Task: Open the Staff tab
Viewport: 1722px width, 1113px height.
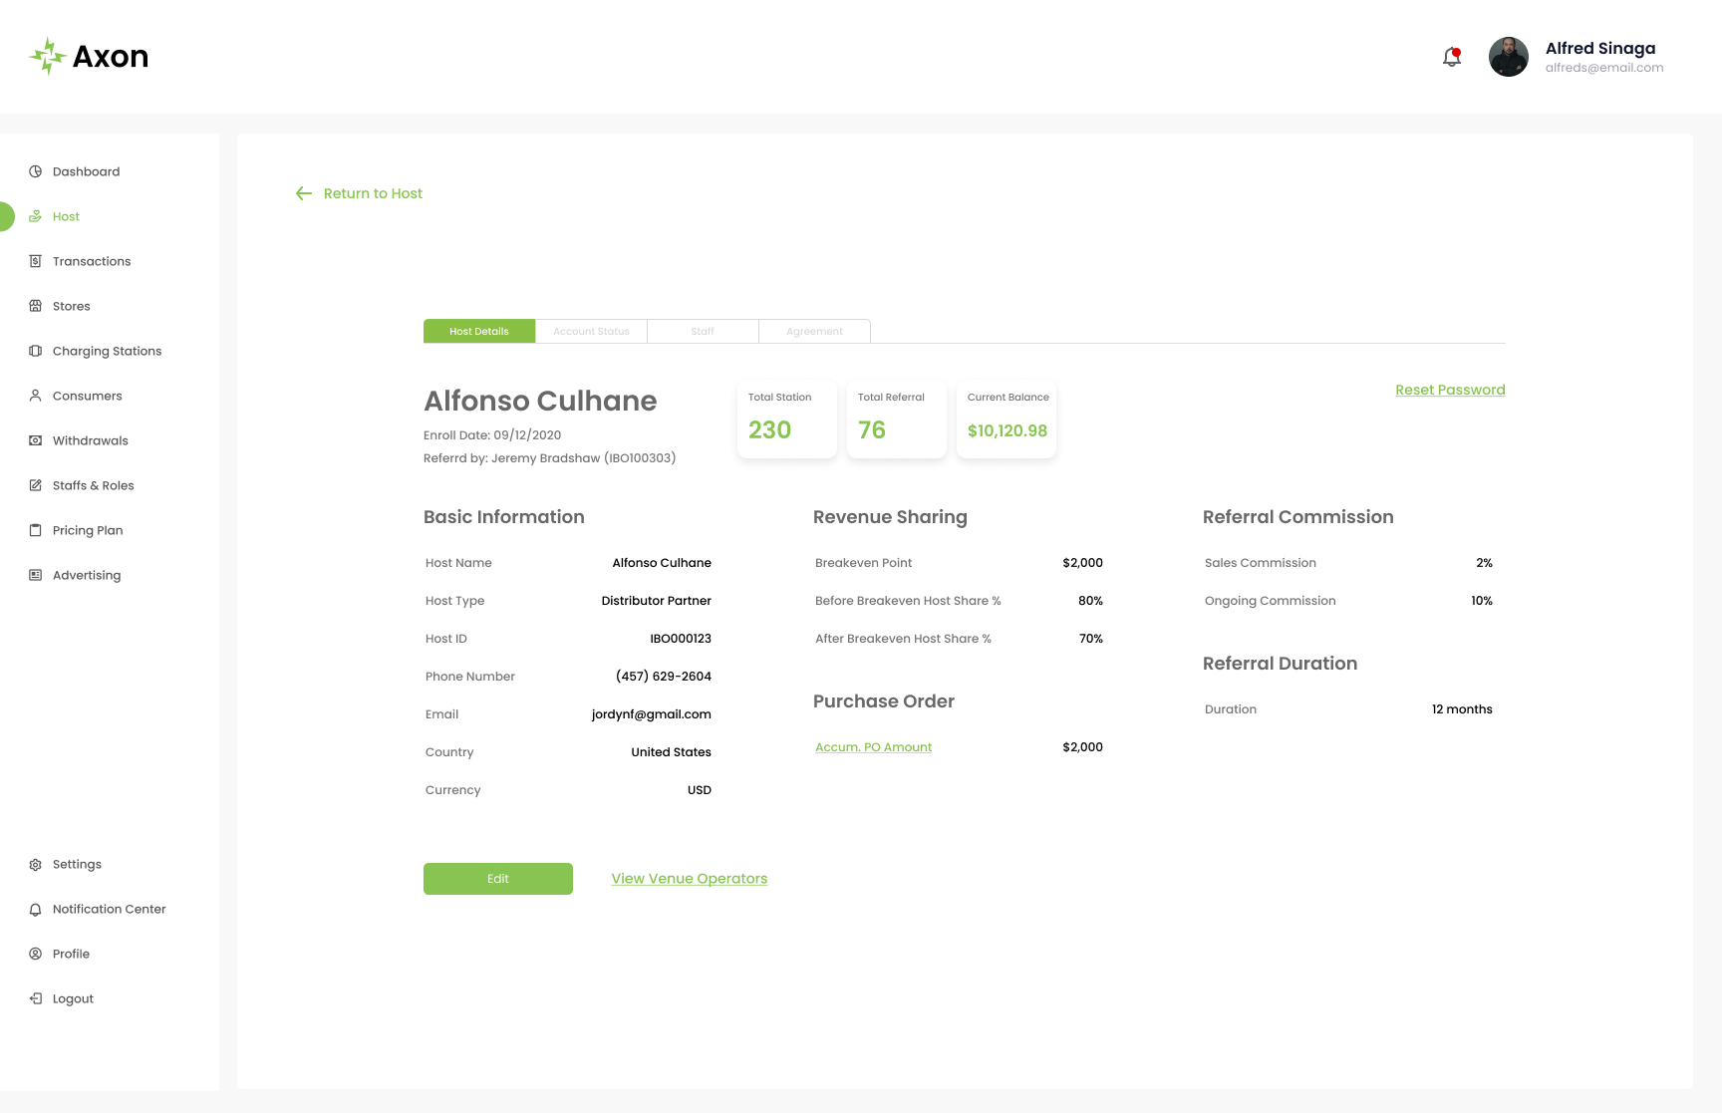Action: (x=703, y=331)
